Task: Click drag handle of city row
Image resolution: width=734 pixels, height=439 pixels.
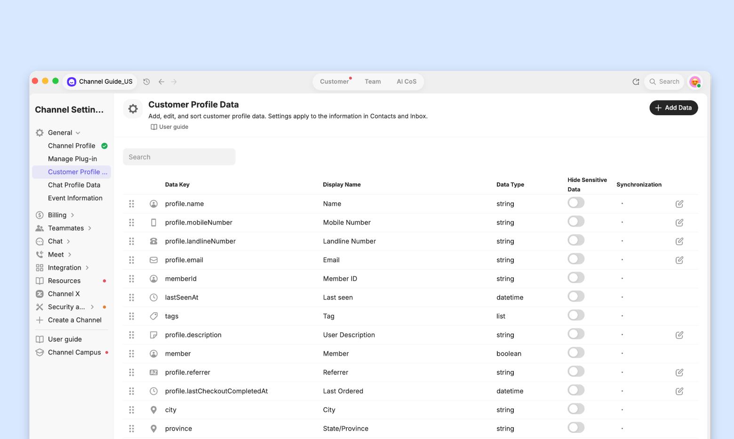Action: click(132, 410)
